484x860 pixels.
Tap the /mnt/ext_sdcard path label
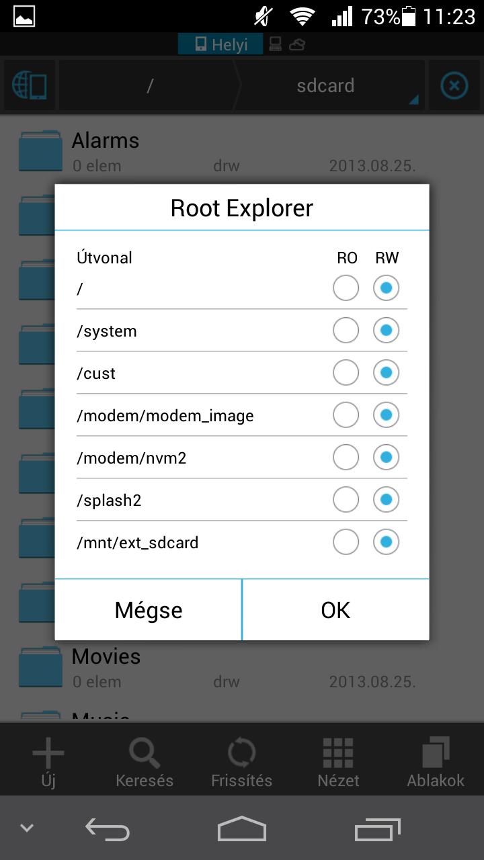pos(137,543)
